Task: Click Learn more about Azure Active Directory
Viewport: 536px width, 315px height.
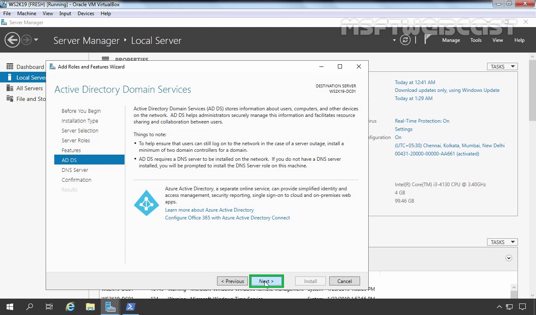Action: pos(209,210)
